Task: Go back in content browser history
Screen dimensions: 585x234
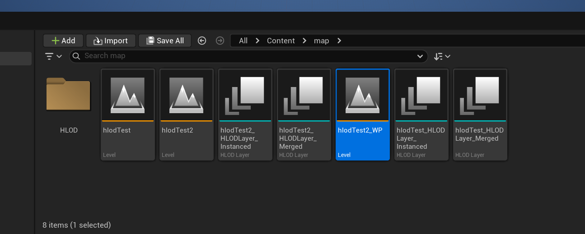Action: (x=202, y=41)
